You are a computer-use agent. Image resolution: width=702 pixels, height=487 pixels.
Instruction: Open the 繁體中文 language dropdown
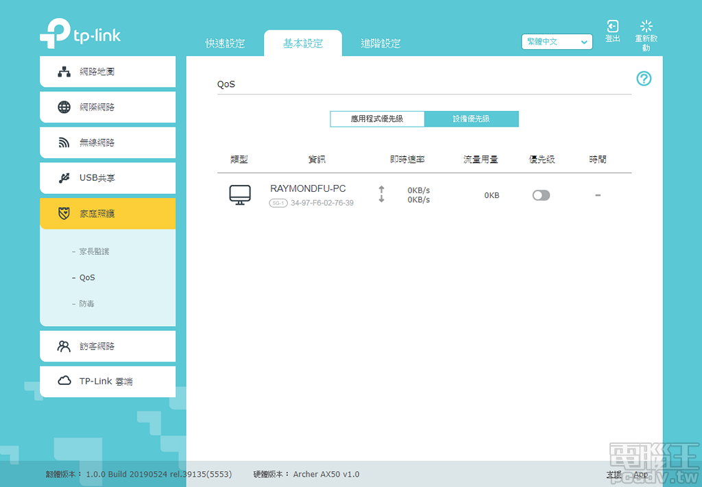tap(557, 42)
